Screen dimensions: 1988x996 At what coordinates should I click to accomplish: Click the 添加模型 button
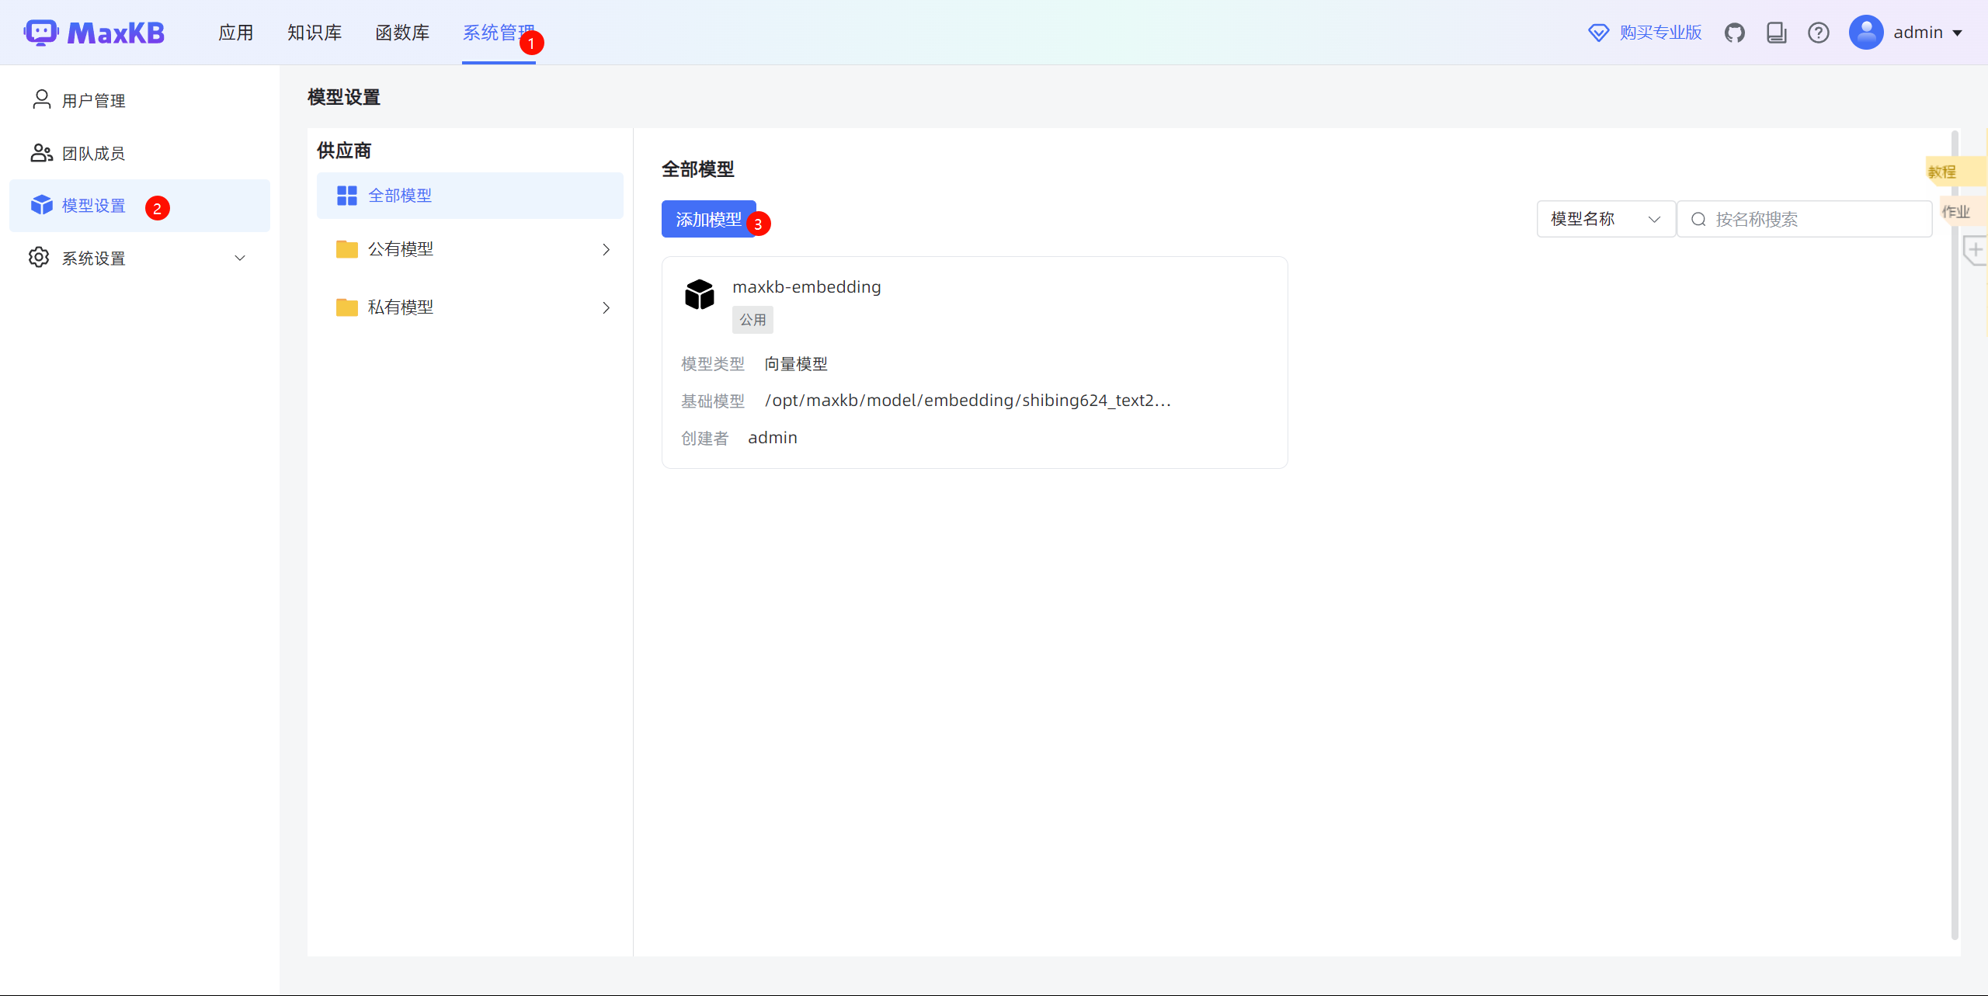[707, 220]
